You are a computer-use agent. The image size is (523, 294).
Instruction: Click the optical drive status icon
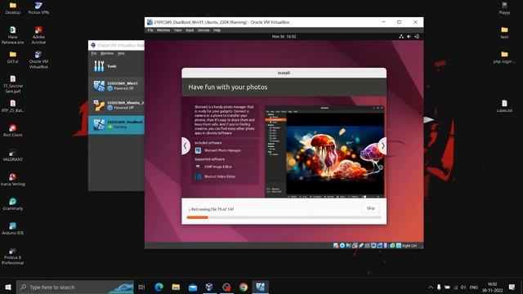[x=342, y=246]
